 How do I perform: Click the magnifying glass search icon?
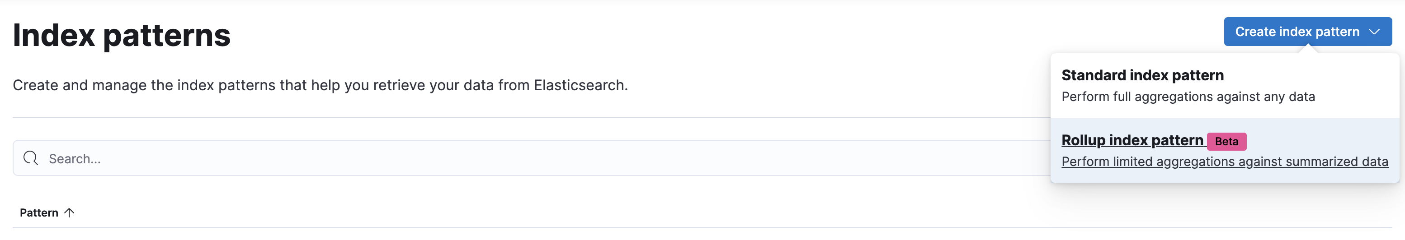pyautogui.click(x=31, y=158)
